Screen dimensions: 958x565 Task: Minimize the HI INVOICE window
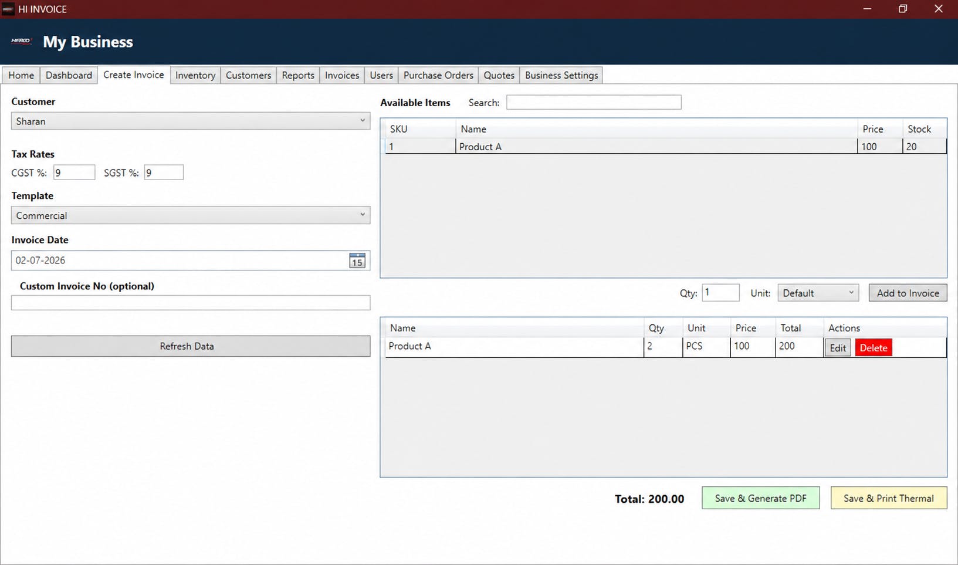(x=867, y=9)
